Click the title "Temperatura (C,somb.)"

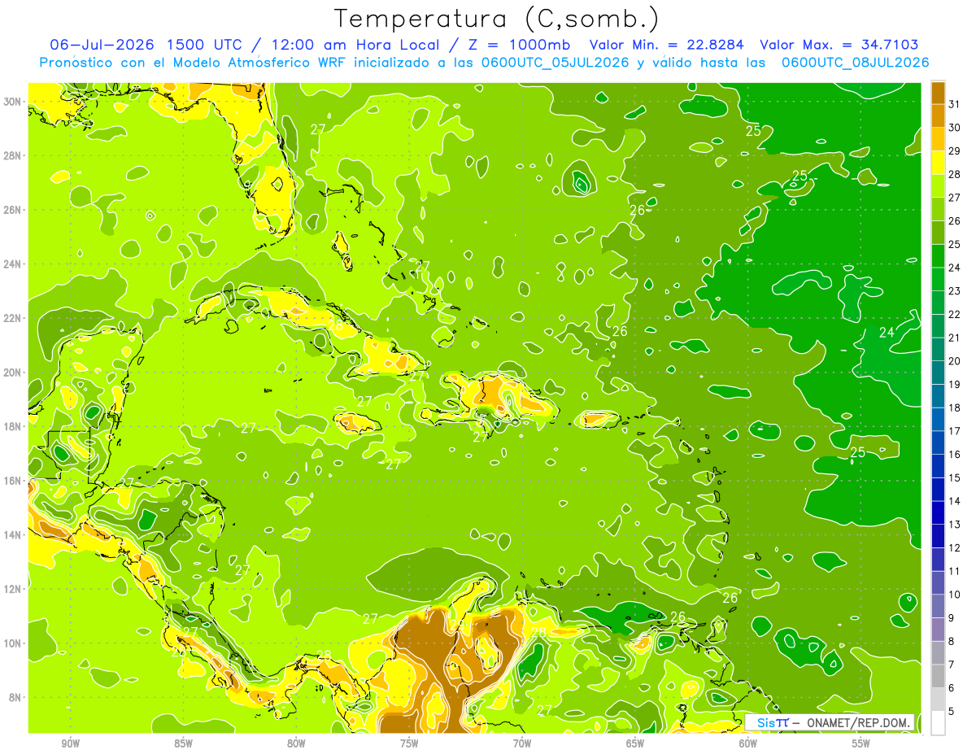497,19
